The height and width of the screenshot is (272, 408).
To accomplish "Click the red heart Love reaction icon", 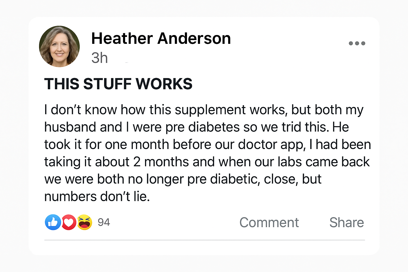I will tap(69, 222).
